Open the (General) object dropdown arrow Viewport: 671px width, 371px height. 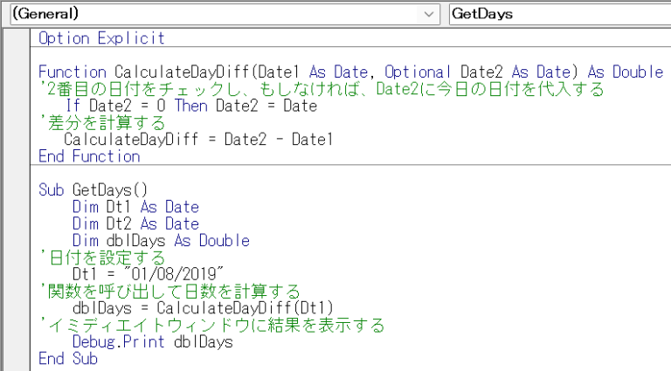click(429, 14)
